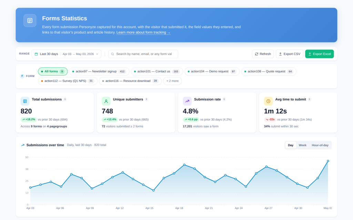Switch chart to Week view

click(302, 145)
